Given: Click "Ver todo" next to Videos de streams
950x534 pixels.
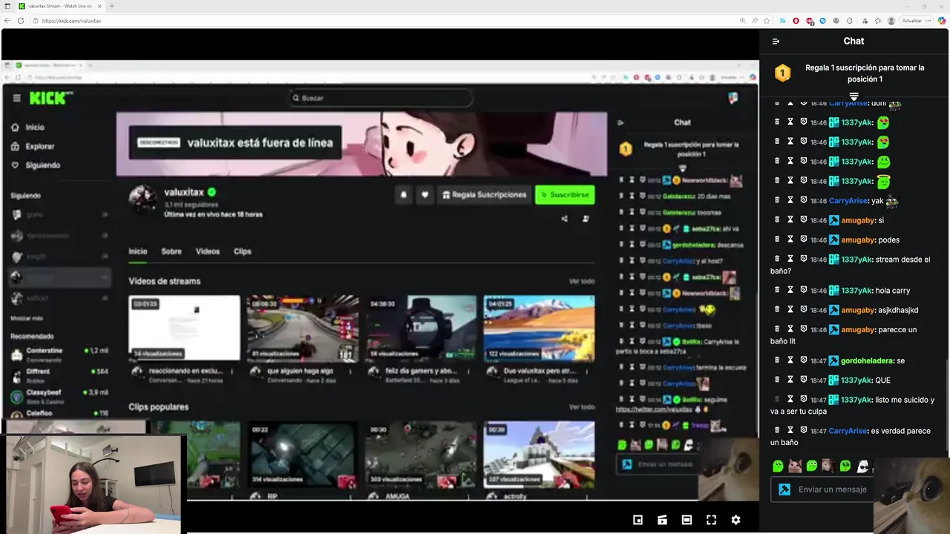Looking at the screenshot, I should (x=582, y=281).
